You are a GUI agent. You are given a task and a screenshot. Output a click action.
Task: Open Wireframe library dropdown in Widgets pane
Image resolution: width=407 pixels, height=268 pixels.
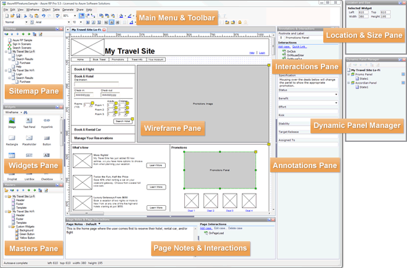click(x=22, y=112)
